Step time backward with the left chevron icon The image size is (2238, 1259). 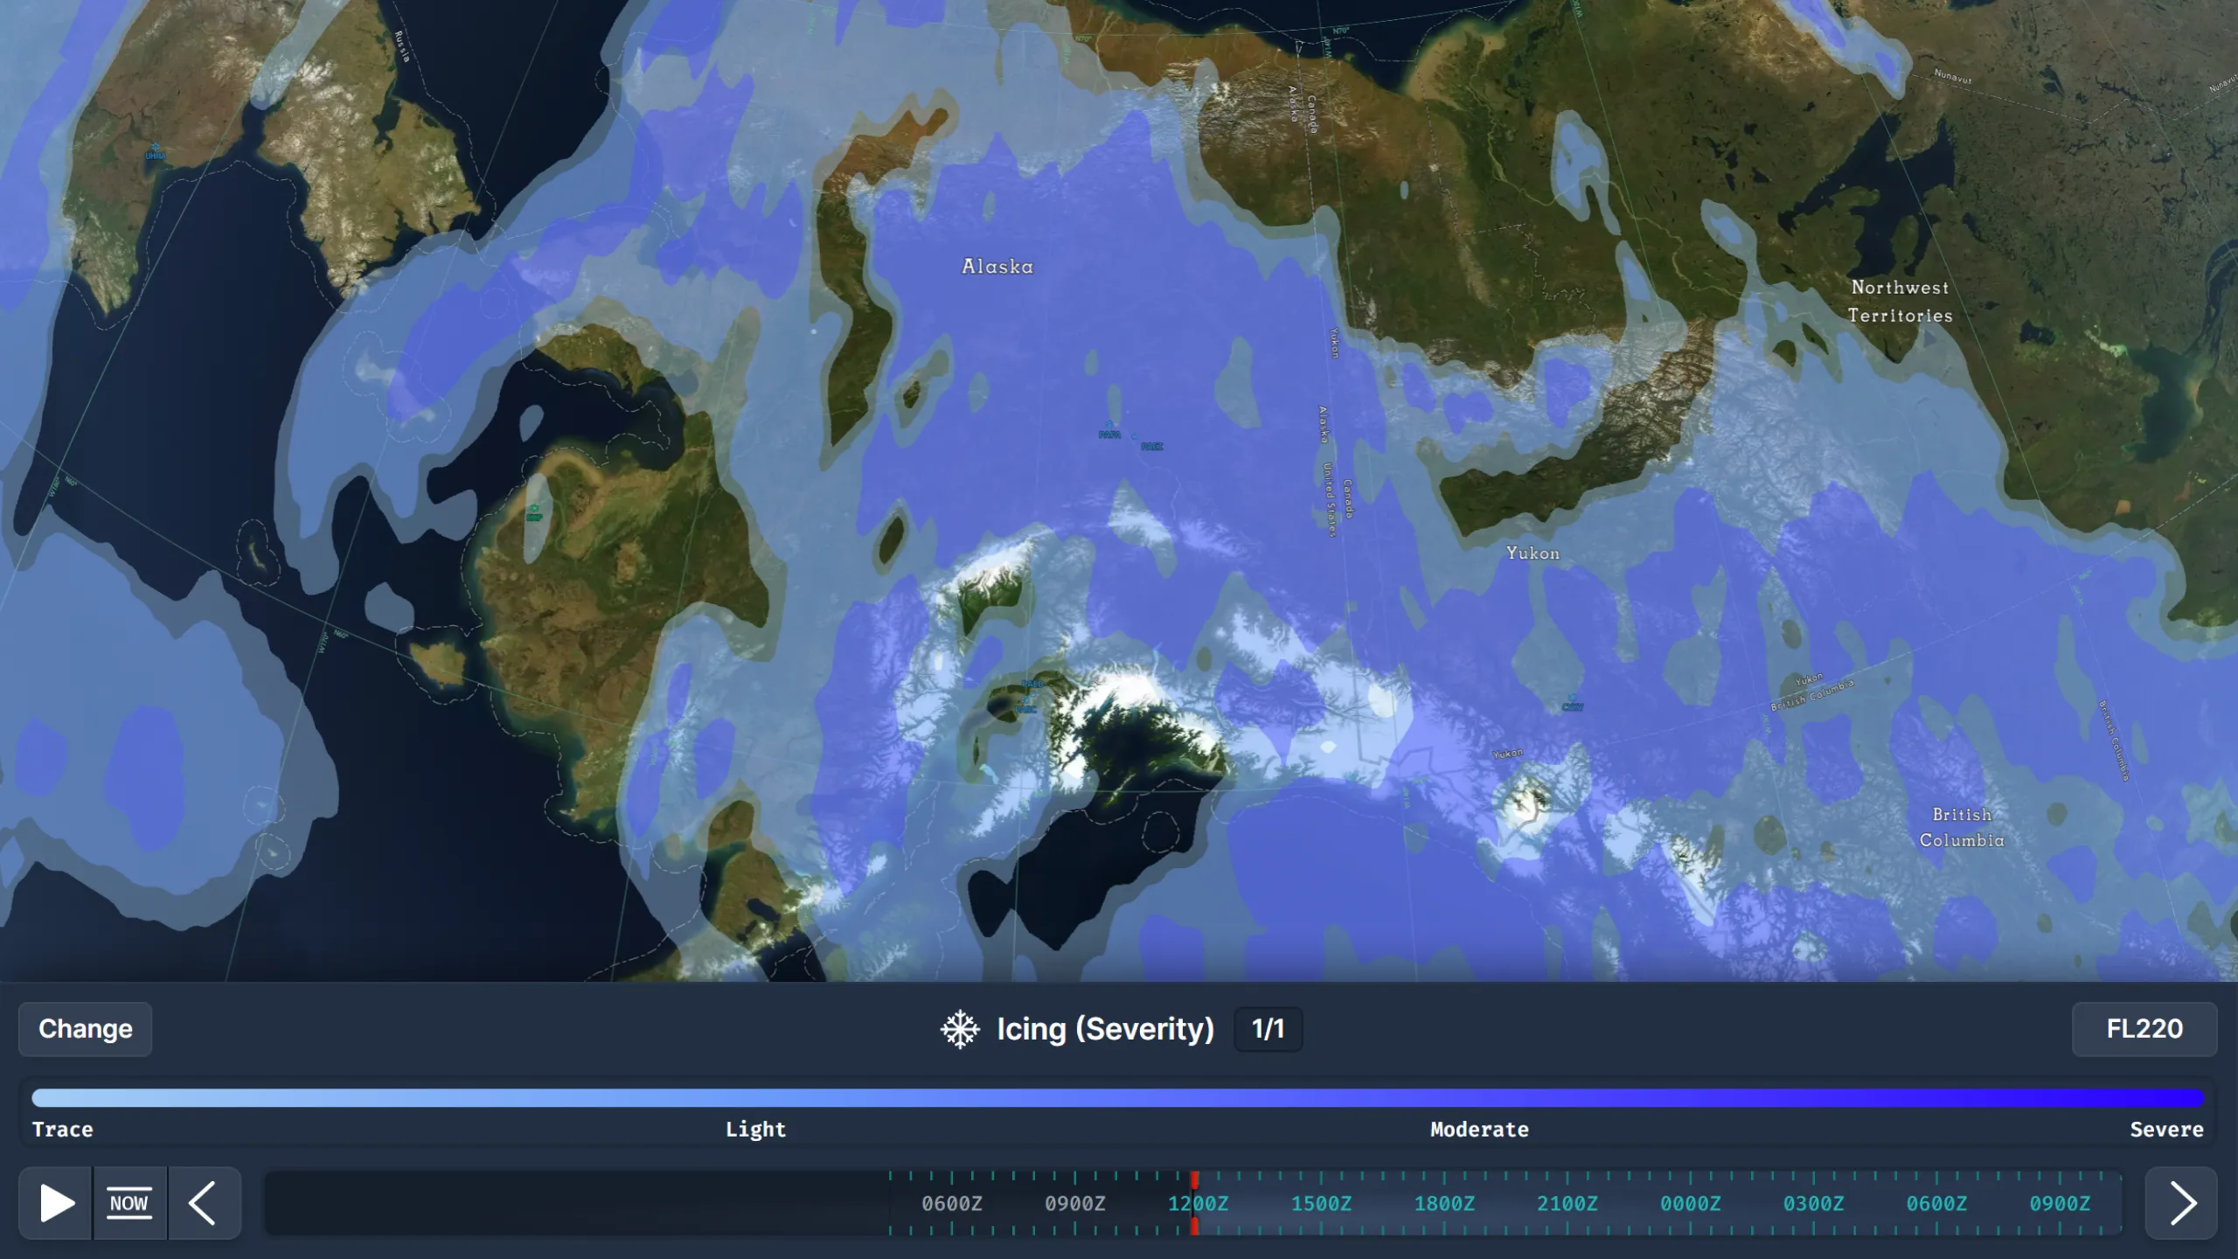coord(204,1203)
